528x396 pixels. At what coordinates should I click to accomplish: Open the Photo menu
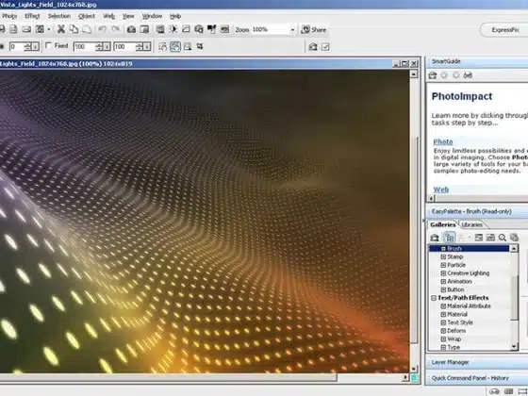coord(9,16)
